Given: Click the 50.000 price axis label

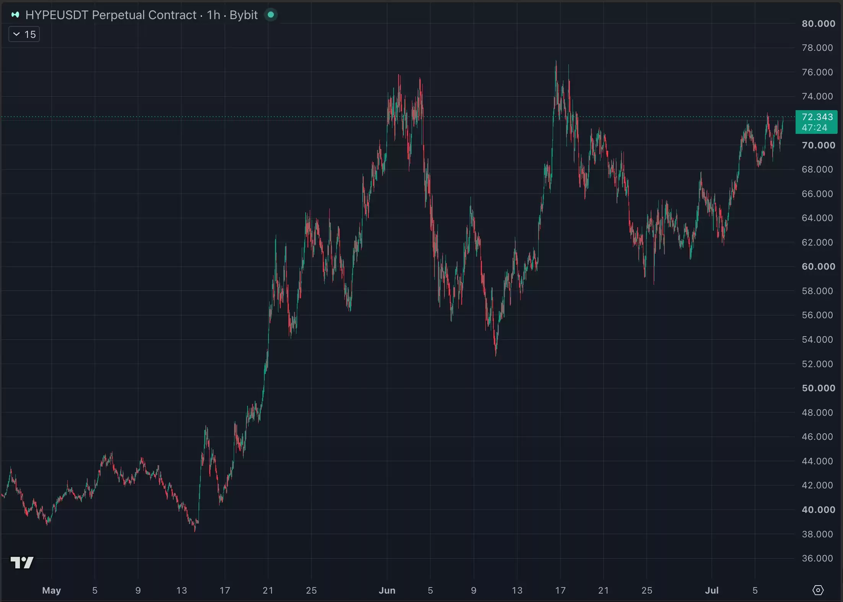Looking at the screenshot, I should click(x=819, y=388).
